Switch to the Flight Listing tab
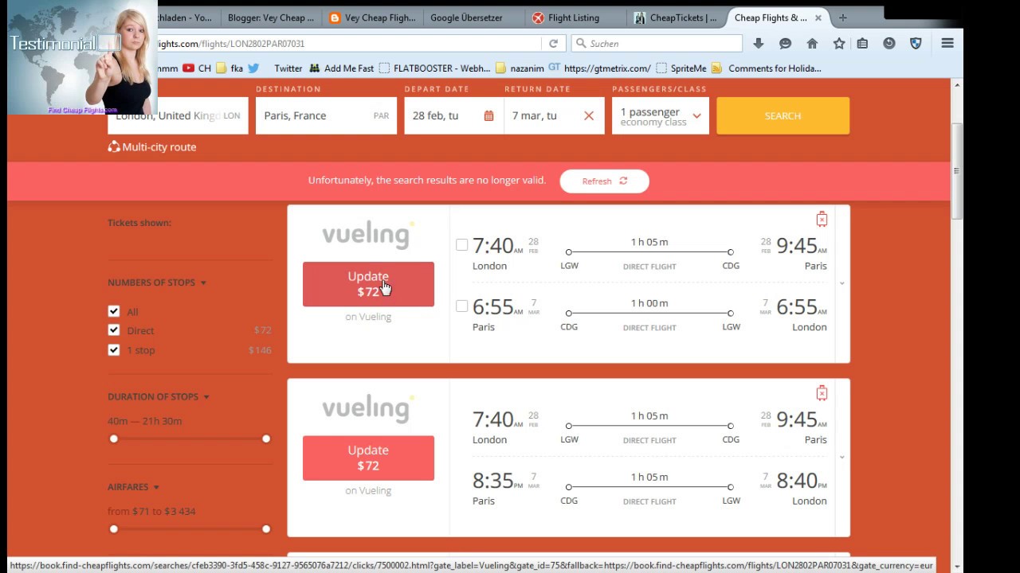Viewport: 1020px width, 573px height. (572, 18)
